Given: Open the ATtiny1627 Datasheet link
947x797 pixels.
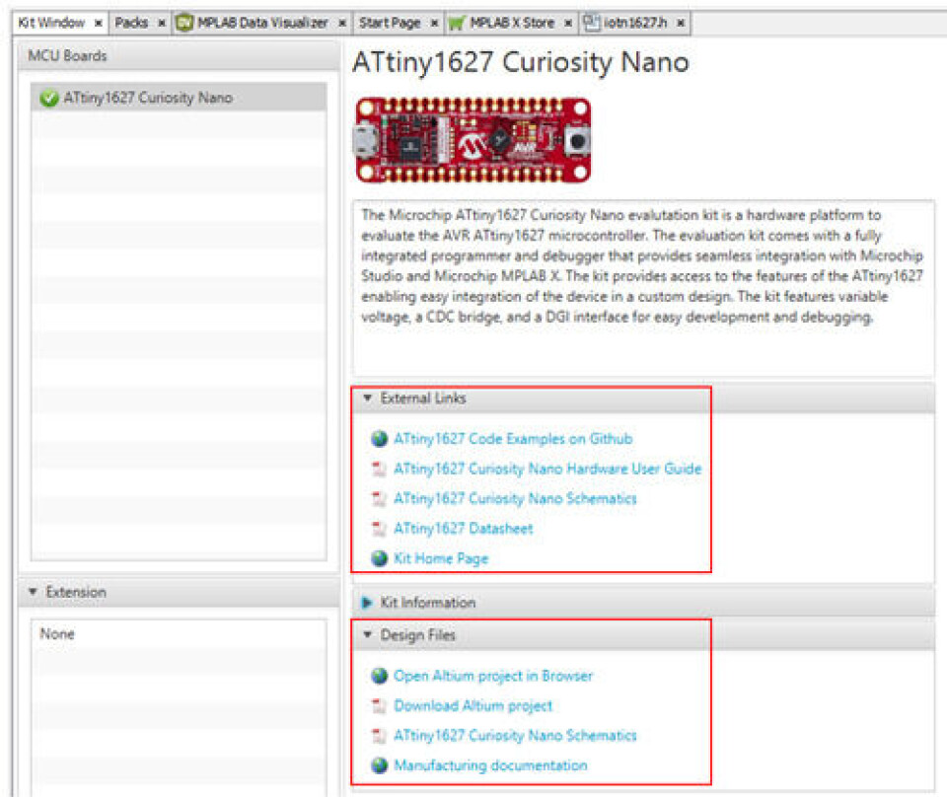Looking at the screenshot, I should click(x=464, y=529).
